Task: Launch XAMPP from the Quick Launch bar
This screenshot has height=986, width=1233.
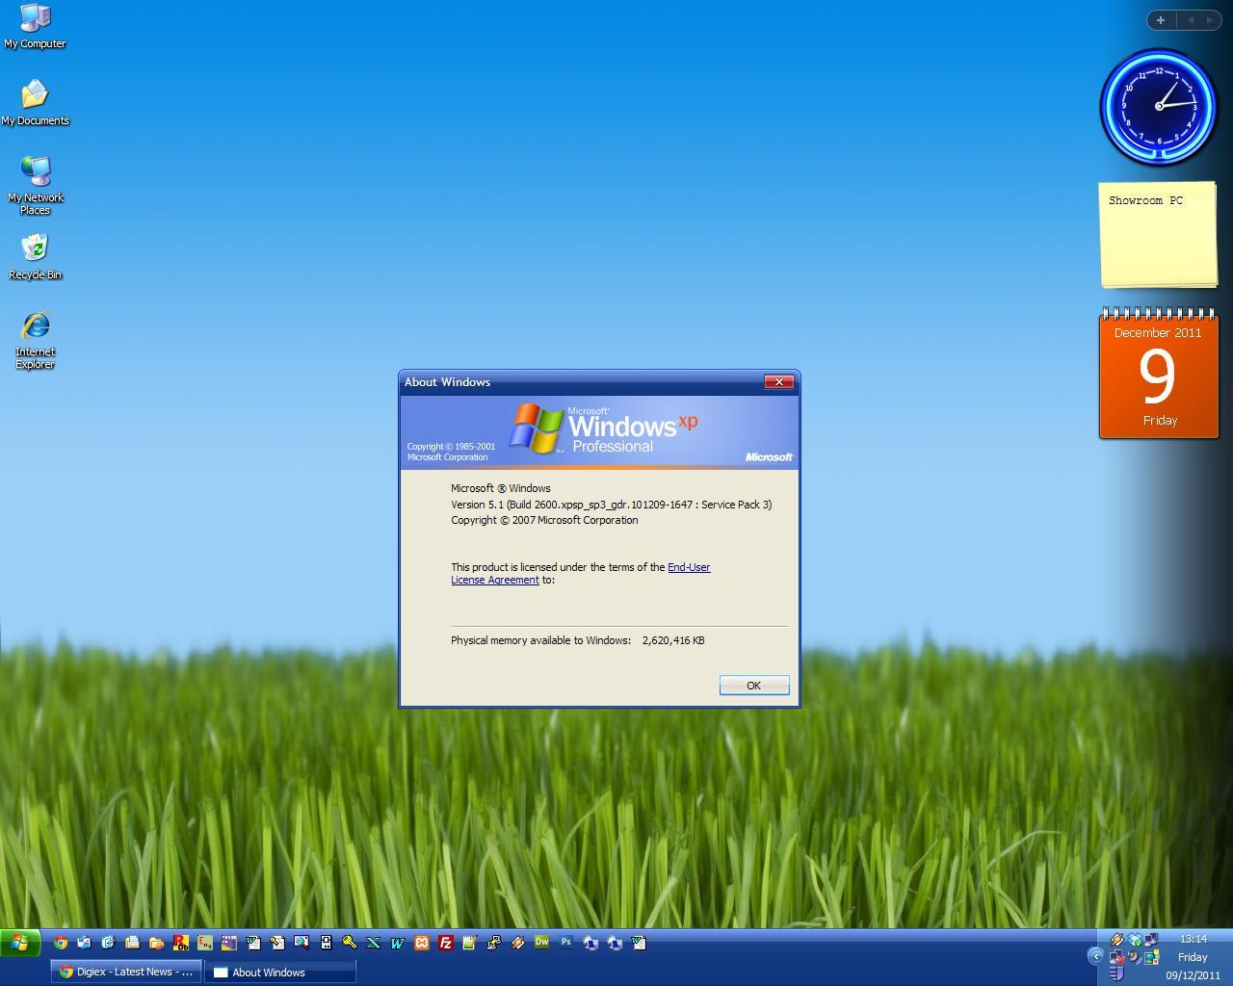Action: pyautogui.click(x=423, y=944)
